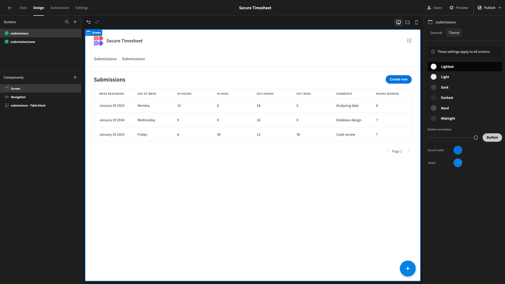The width and height of the screenshot is (505, 284).
Task: Open the app grid menu icon
Action: [409, 41]
